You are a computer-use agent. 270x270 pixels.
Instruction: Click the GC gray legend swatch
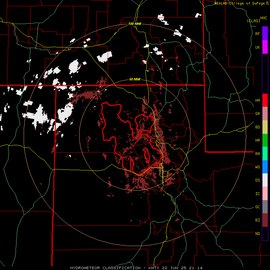tap(265, 207)
